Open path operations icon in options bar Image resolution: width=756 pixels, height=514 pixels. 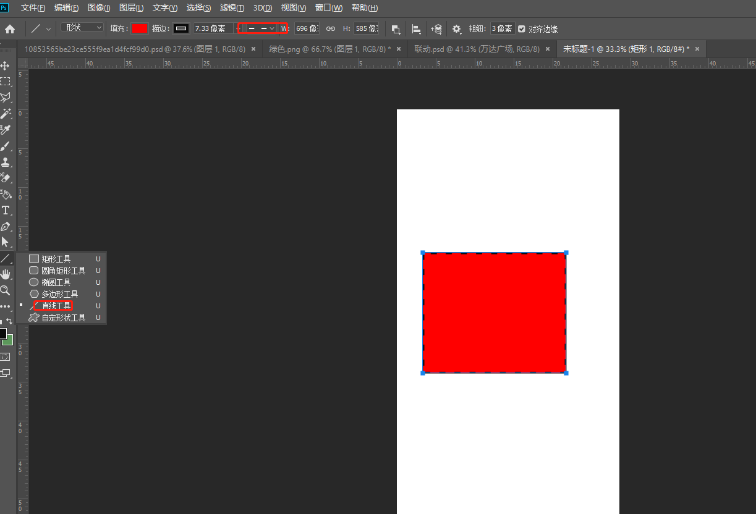[x=396, y=29]
